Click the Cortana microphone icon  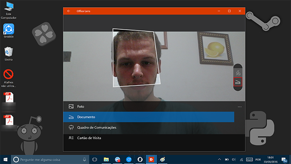85,160
